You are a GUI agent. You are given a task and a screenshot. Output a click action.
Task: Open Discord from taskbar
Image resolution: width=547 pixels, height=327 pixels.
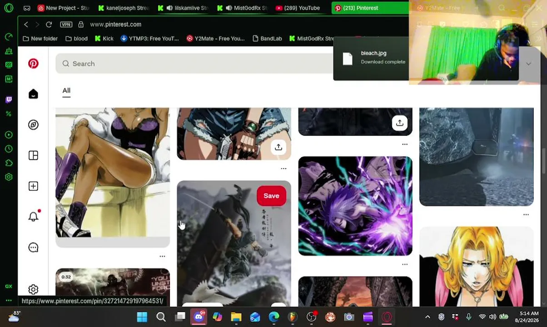pos(199,317)
